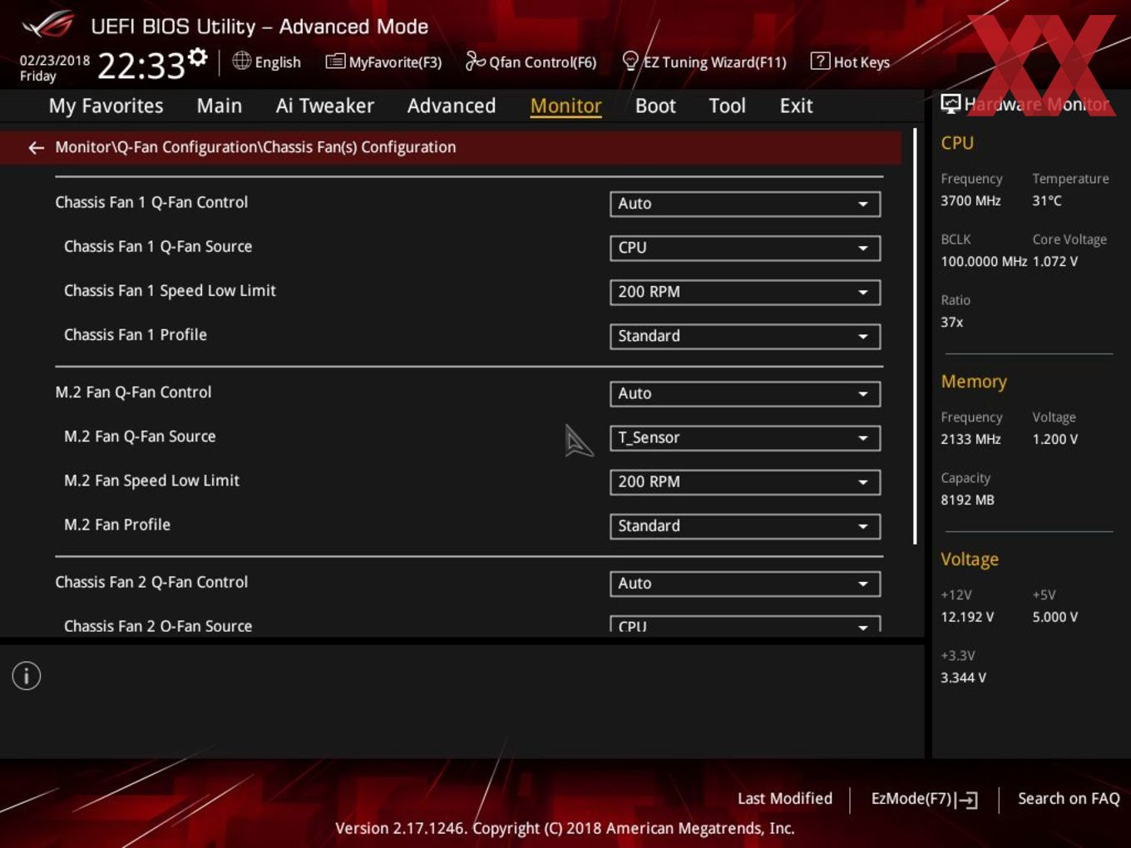Expand M.2 Fan Speed Low Limit dropdown

(x=745, y=481)
